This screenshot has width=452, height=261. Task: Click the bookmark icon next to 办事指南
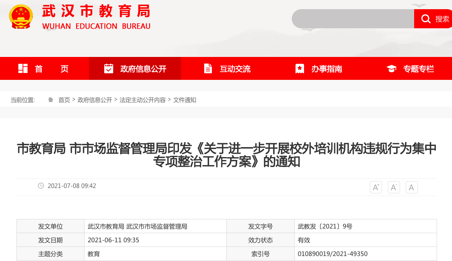coord(299,68)
